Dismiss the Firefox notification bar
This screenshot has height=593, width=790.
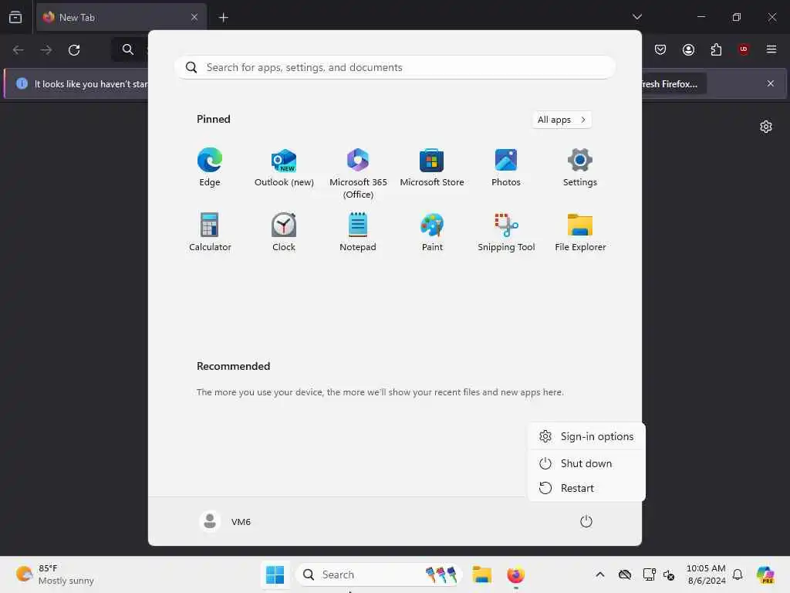771,83
